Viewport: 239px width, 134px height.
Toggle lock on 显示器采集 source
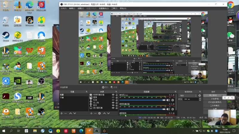pos(117,108)
